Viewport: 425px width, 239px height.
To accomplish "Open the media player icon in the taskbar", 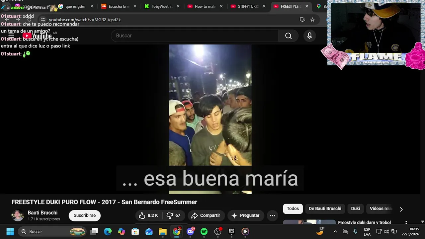I will (245, 231).
